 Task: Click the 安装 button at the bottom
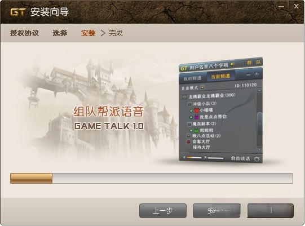tap(216, 211)
